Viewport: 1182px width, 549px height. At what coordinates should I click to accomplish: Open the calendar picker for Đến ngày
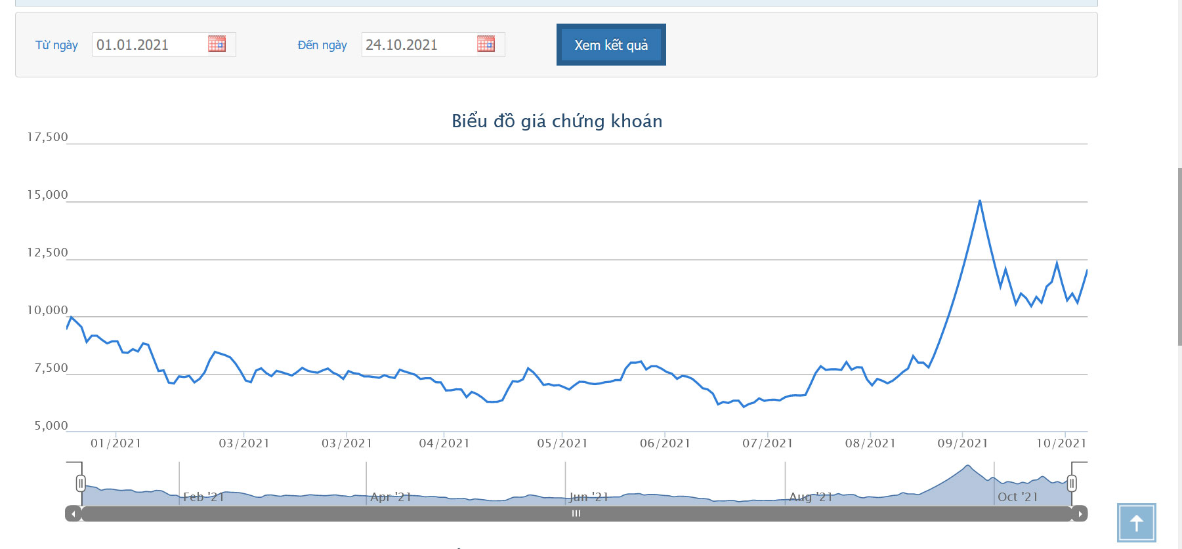tap(486, 44)
